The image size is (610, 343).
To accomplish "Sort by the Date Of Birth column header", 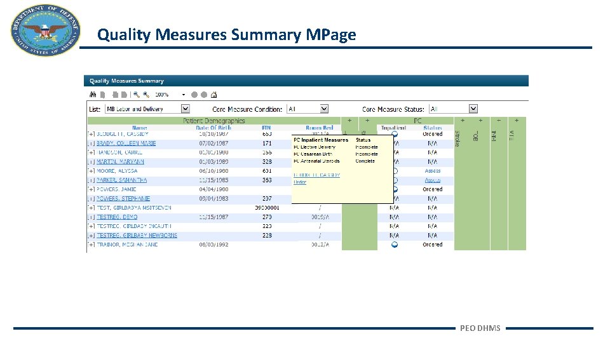I will pyautogui.click(x=213, y=128).
